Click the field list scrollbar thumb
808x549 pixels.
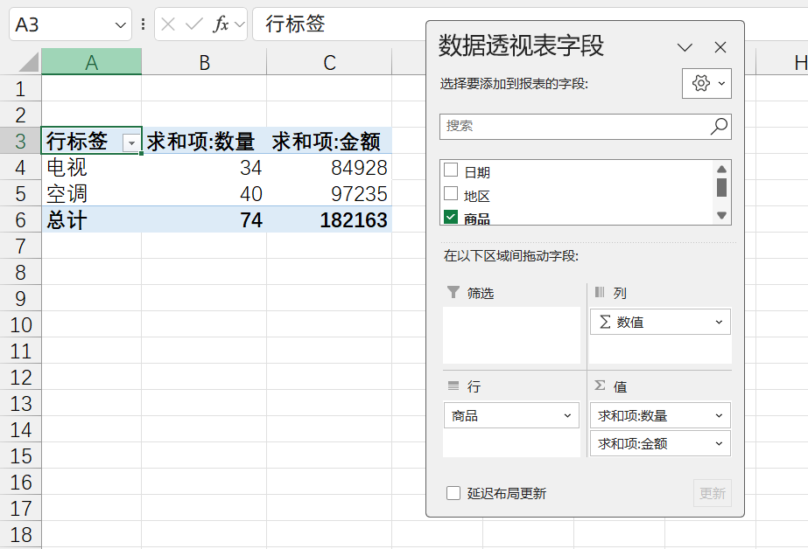[721, 187]
